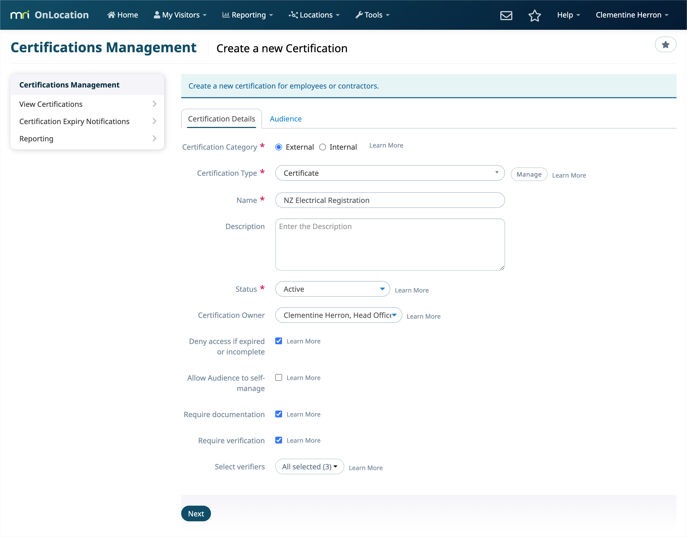This screenshot has height=537, width=687.
Task: Click the Tools wrench icon
Action: 359,15
